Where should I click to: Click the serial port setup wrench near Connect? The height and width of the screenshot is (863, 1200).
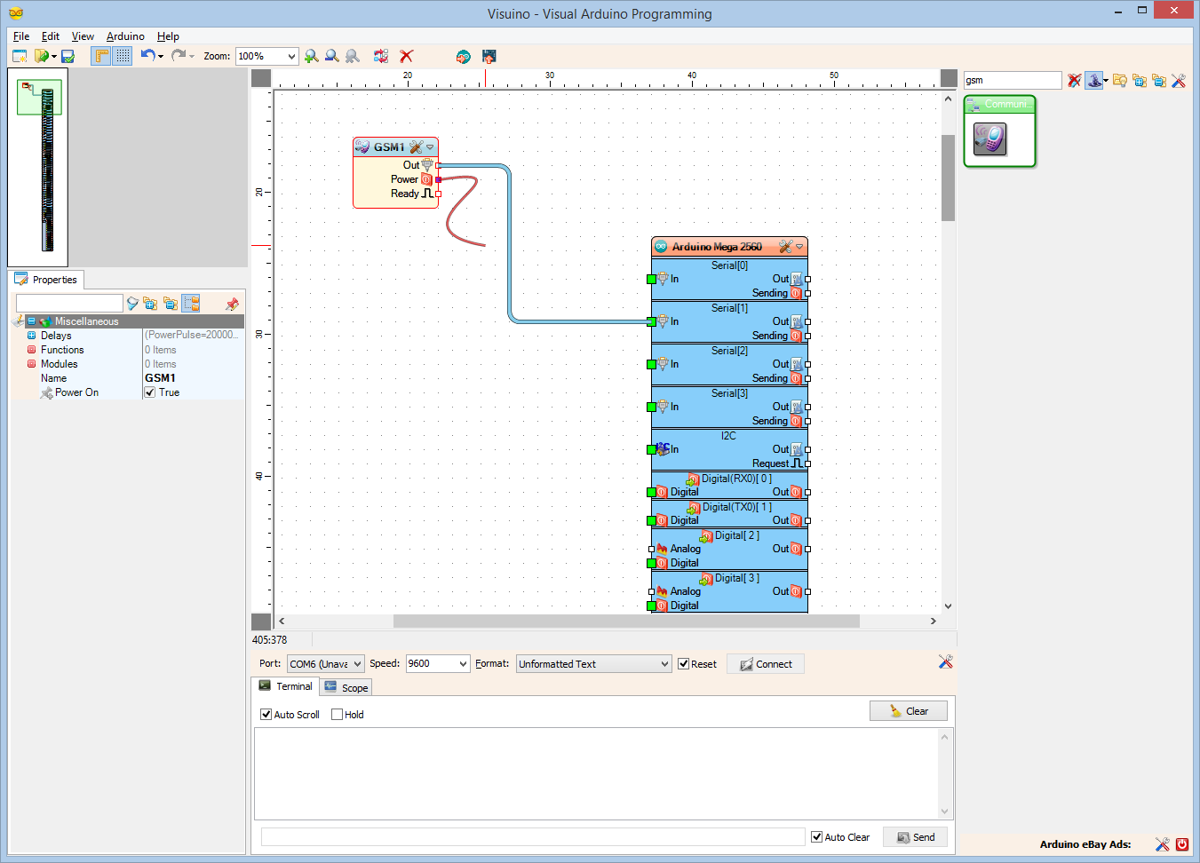(x=945, y=662)
